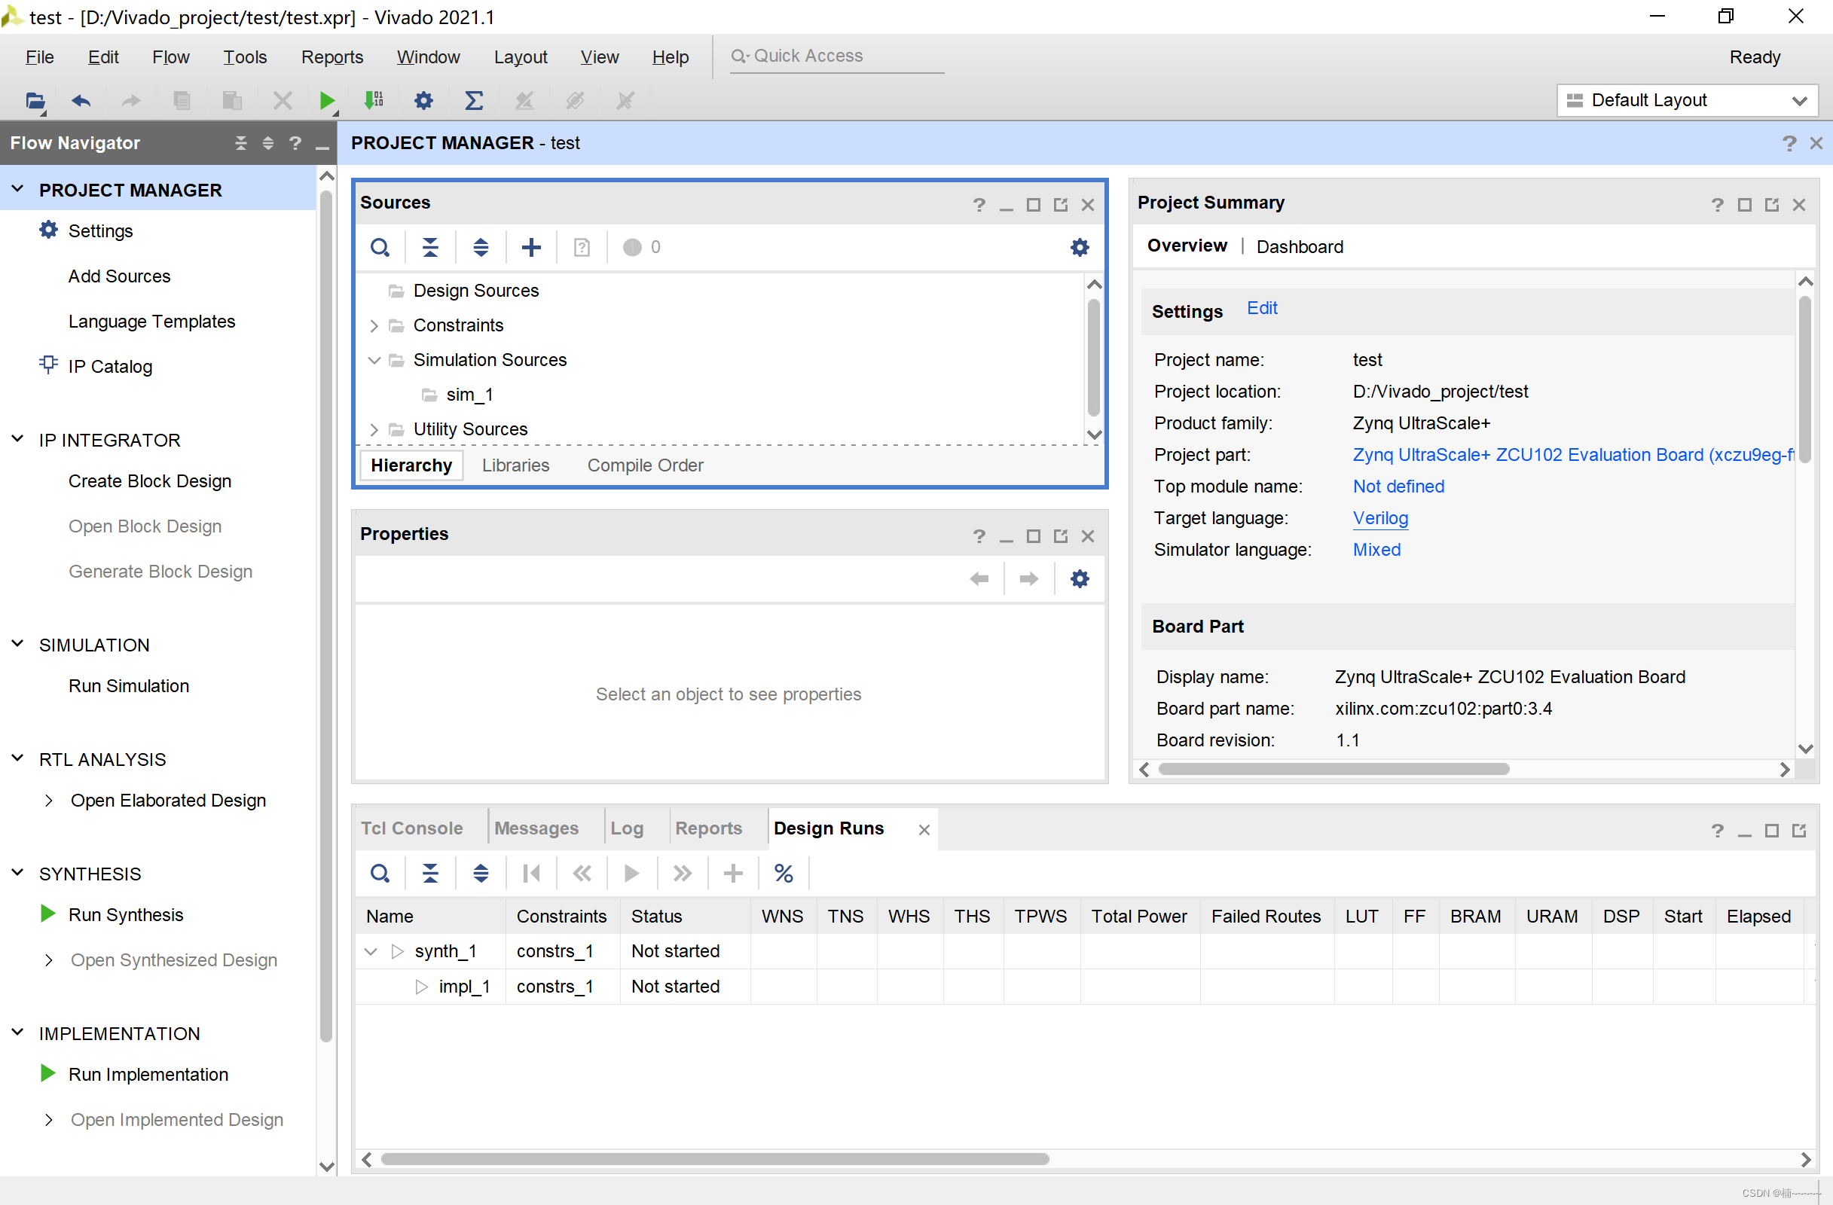Click the Edit link beside Settings
Screen dimensions: 1833x1205
(1261, 308)
